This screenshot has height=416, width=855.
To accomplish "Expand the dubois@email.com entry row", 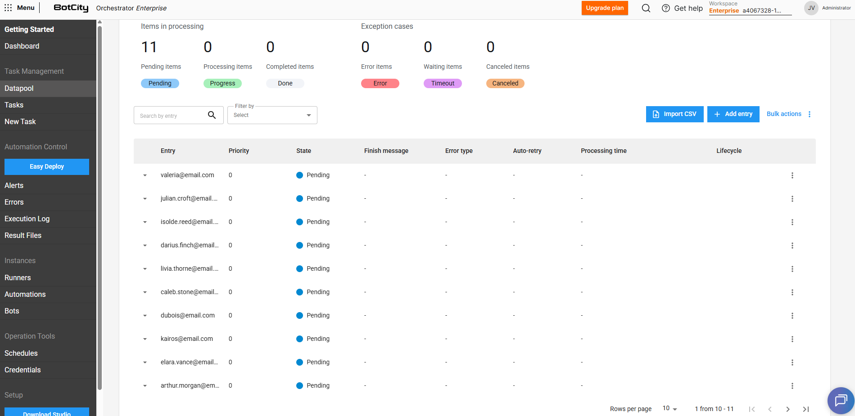I will pyautogui.click(x=145, y=316).
